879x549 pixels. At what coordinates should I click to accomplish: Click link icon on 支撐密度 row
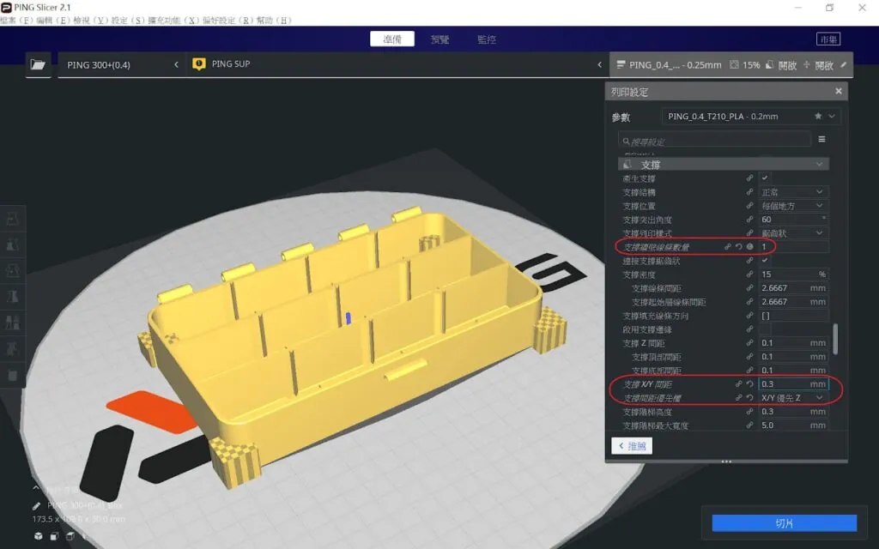(x=749, y=274)
